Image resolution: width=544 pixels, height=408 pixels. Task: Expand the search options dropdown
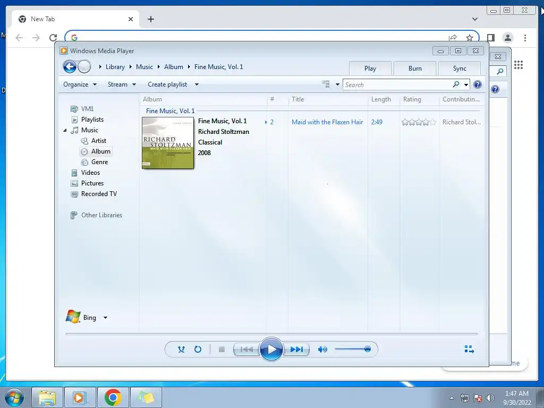pos(466,84)
